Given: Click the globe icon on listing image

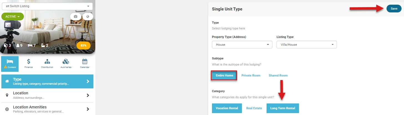Looking at the screenshot, I should (88, 17).
